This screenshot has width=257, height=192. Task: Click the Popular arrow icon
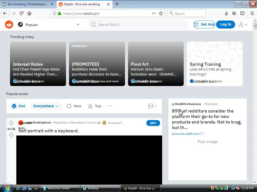tap(20, 25)
